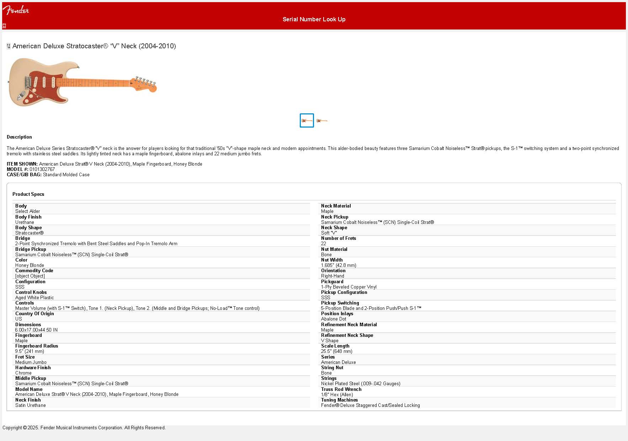Click the Number of Frets label
The image size is (628, 441).
[339, 238]
